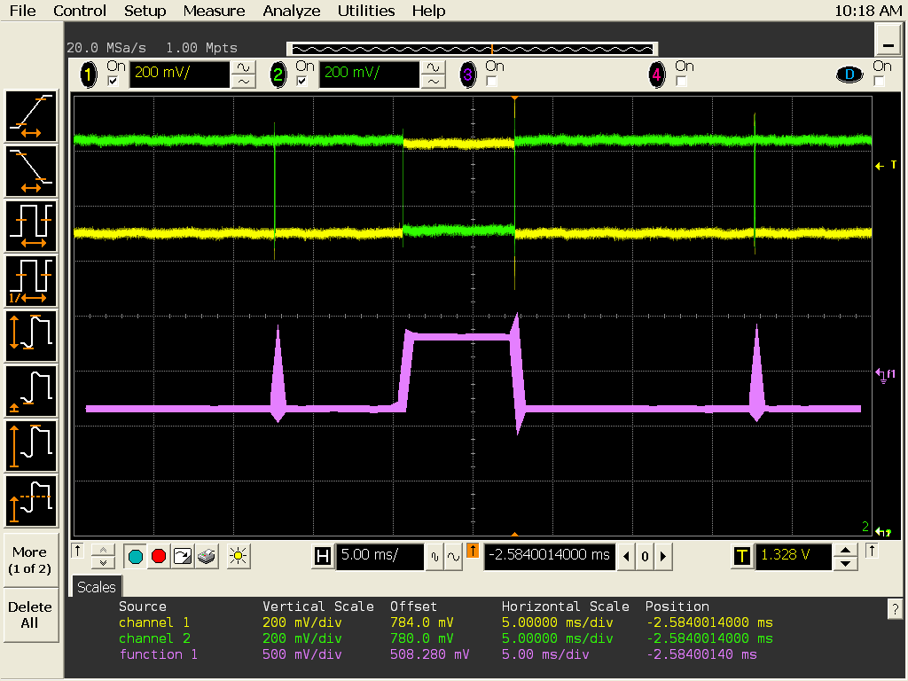908x681 pixels.
Task: Select the rise time measurement icon
Action: pos(31,116)
